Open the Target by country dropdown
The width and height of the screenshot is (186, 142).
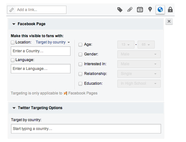(53, 42)
